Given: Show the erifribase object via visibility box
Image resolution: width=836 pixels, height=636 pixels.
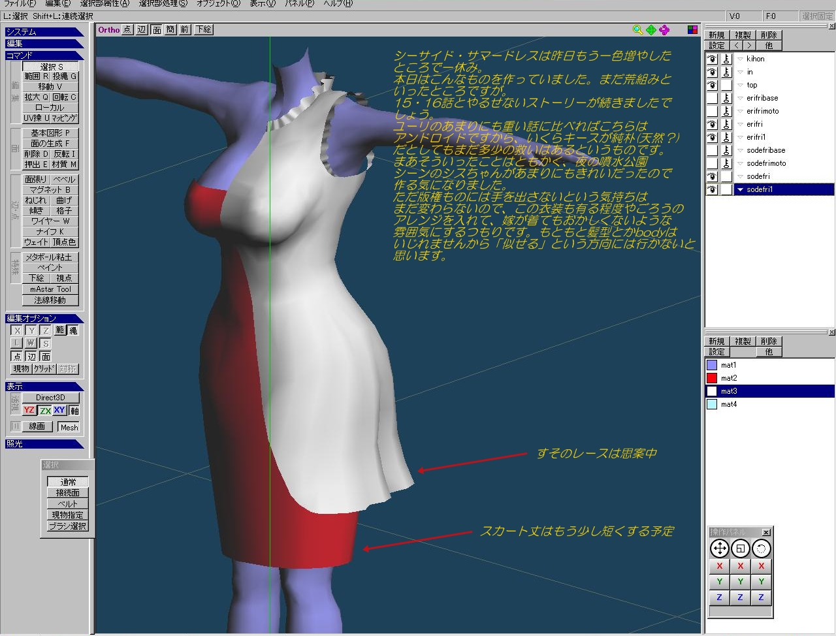Looking at the screenshot, I should (x=712, y=98).
